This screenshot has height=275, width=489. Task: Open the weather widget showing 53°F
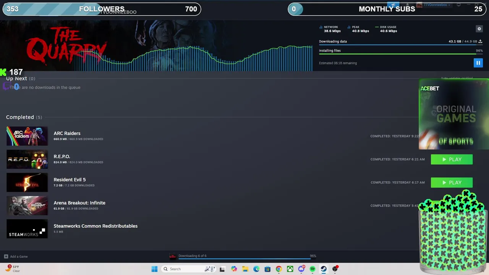click(12, 269)
